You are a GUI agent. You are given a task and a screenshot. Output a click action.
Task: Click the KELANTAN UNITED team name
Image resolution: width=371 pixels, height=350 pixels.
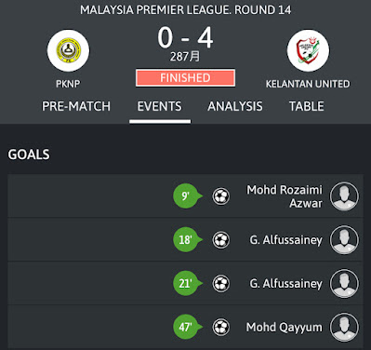(x=308, y=84)
